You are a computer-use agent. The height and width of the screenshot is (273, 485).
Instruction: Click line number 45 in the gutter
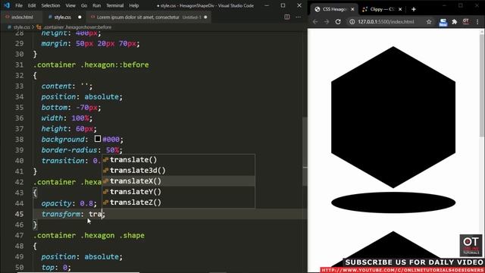pos(19,214)
